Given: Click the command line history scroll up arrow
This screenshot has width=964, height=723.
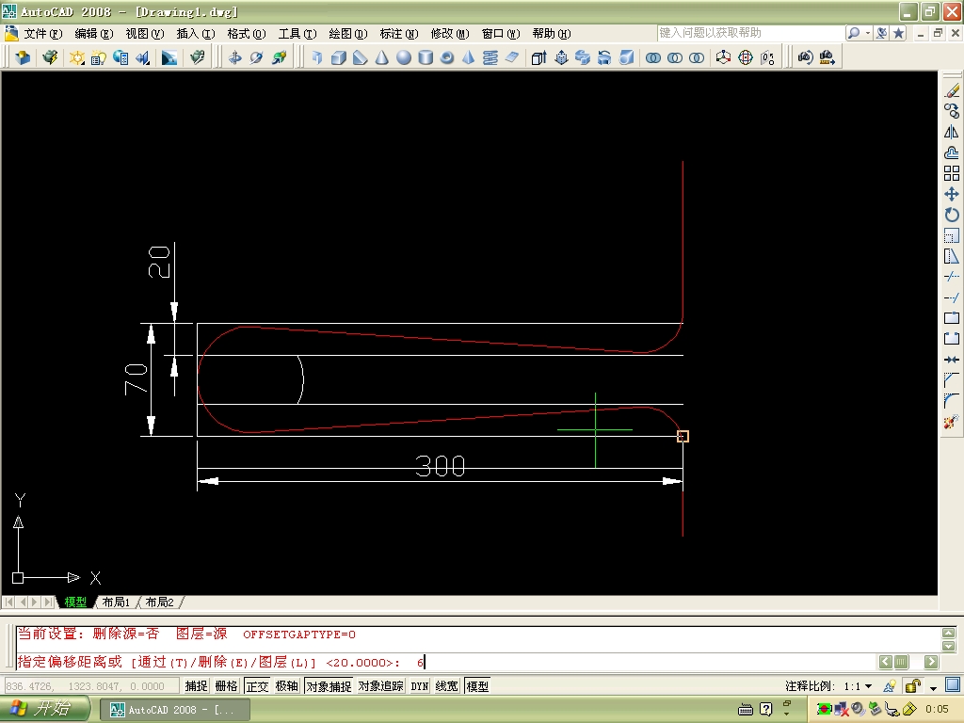Looking at the screenshot, I should pyautogui.click(x=949, y=633).
